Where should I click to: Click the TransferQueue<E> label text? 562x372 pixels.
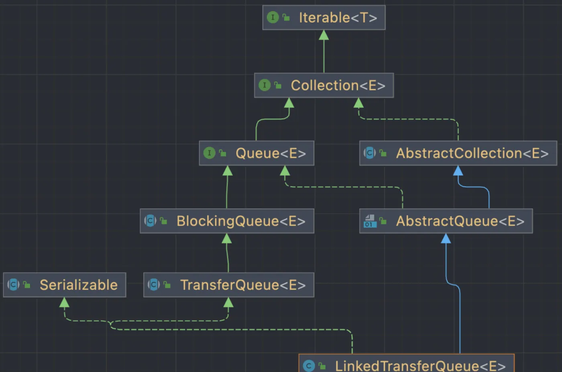coord(243,285)
